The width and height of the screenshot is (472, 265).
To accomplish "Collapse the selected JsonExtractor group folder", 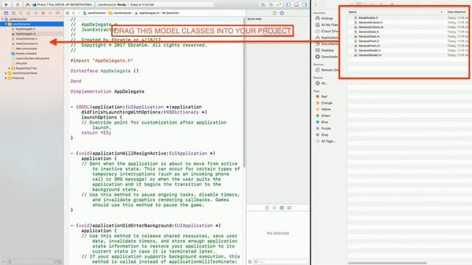I will [x=6, y=24].
